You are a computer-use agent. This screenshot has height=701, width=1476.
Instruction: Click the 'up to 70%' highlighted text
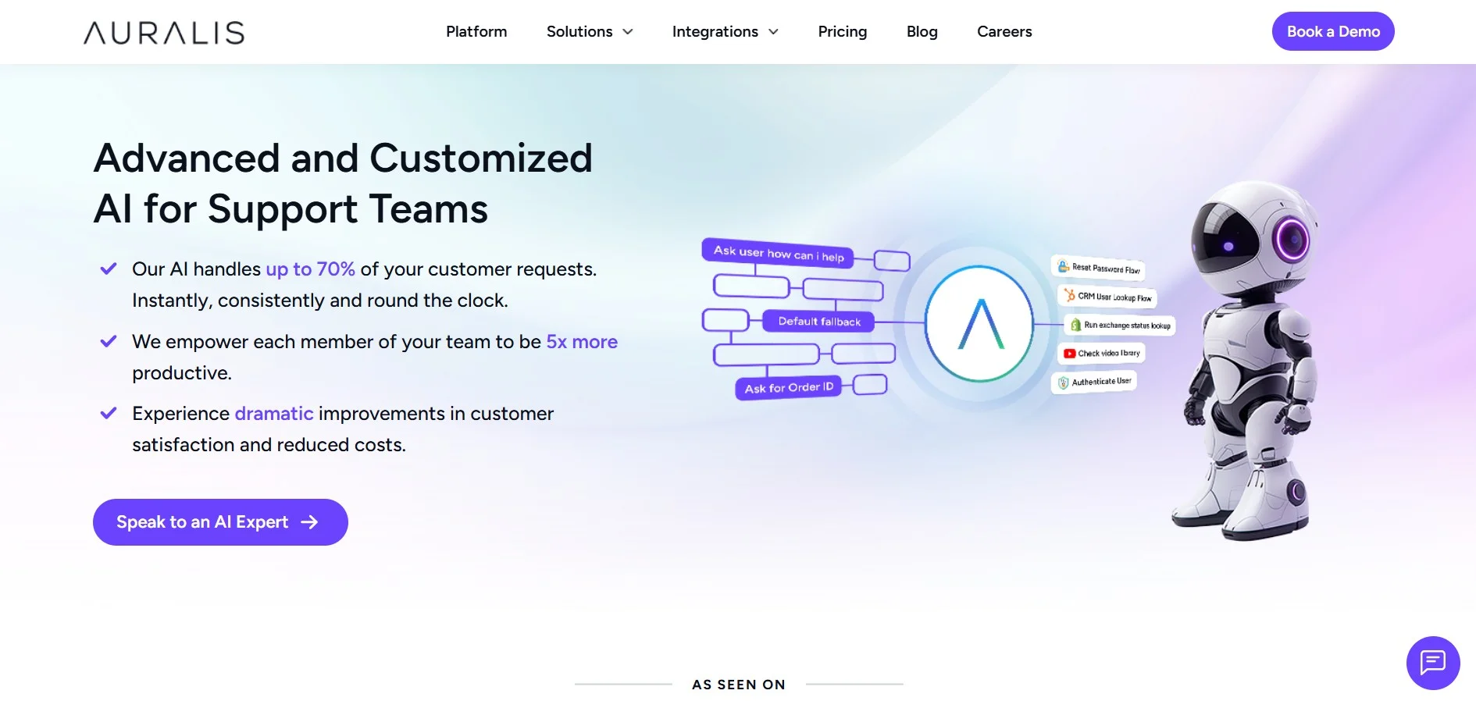[x=310, y=269]
